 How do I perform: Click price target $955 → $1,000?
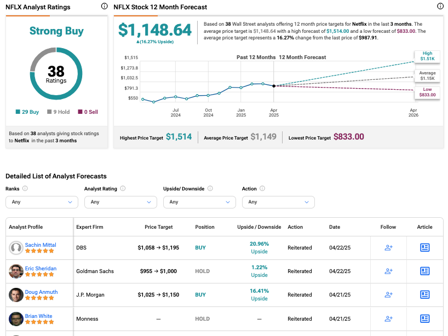click(x=158, y=271)
